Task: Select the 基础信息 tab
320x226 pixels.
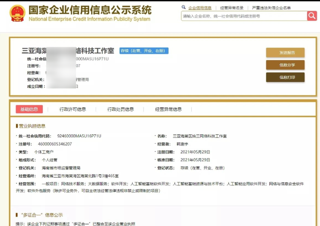Action: pyautogui.click(x=29, y=109)
